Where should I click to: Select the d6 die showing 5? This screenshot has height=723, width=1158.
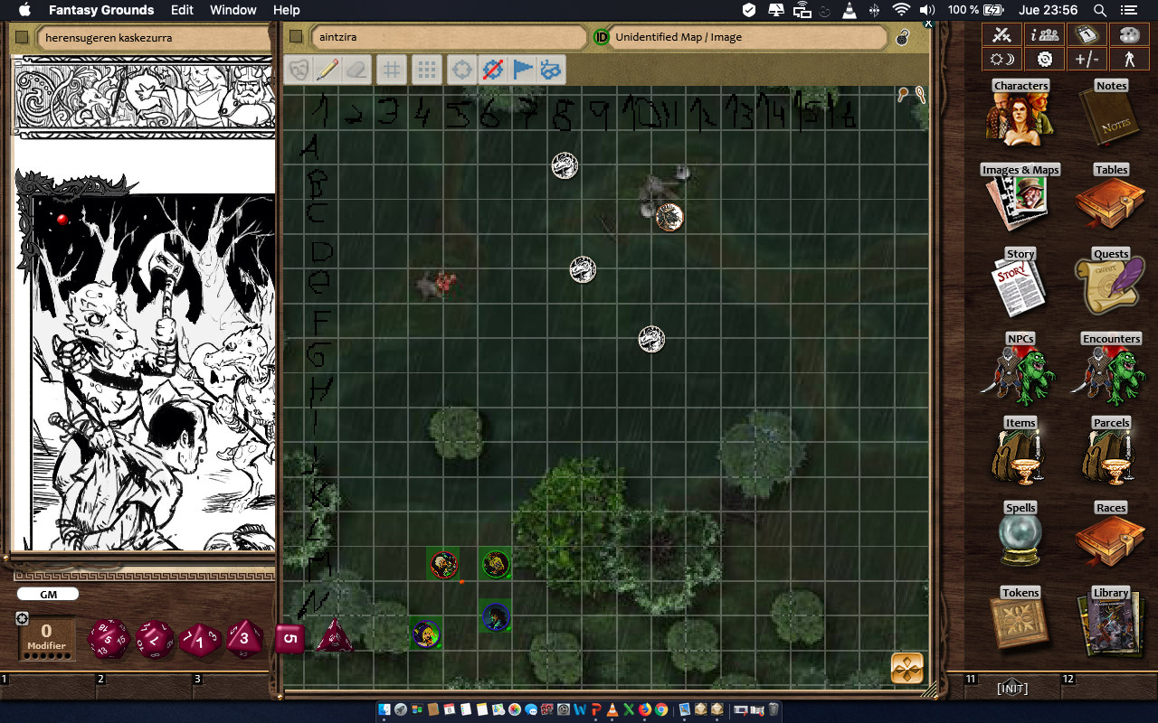(x=289, y=638)
